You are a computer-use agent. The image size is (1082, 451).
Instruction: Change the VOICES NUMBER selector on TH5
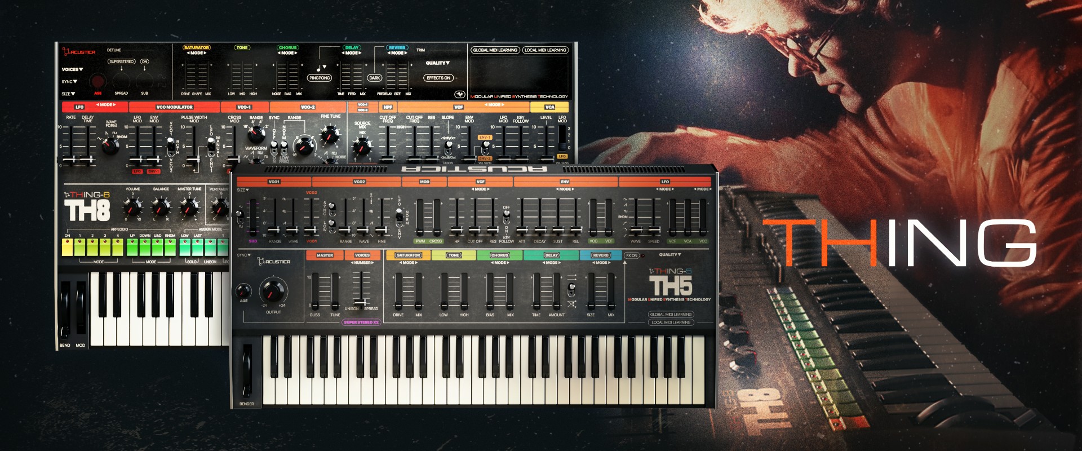tap(362, 263)
